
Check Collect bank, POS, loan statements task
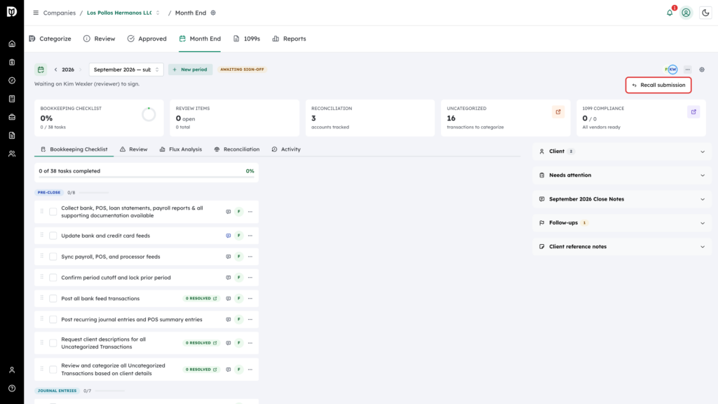53,212
